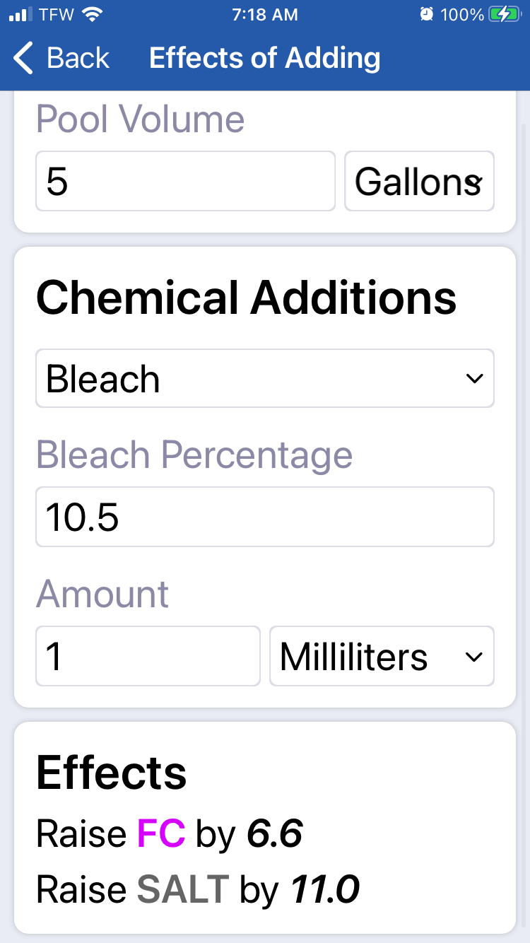The height and width of the screenshot is (943, 530).
Task: Go back using the Back button
Action: click(x=61, y=58)
